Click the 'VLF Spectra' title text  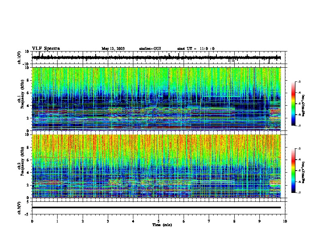[46, 49]
